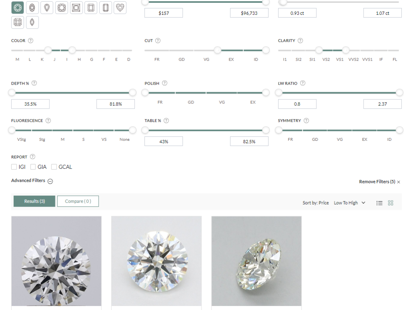
Task: Choose the marquise shape filter
Action: (x=32, y=22)
